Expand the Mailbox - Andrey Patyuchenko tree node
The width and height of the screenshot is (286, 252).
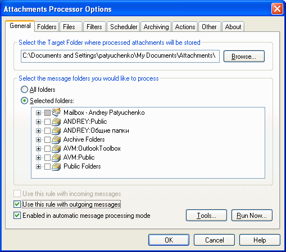[38, 113]
